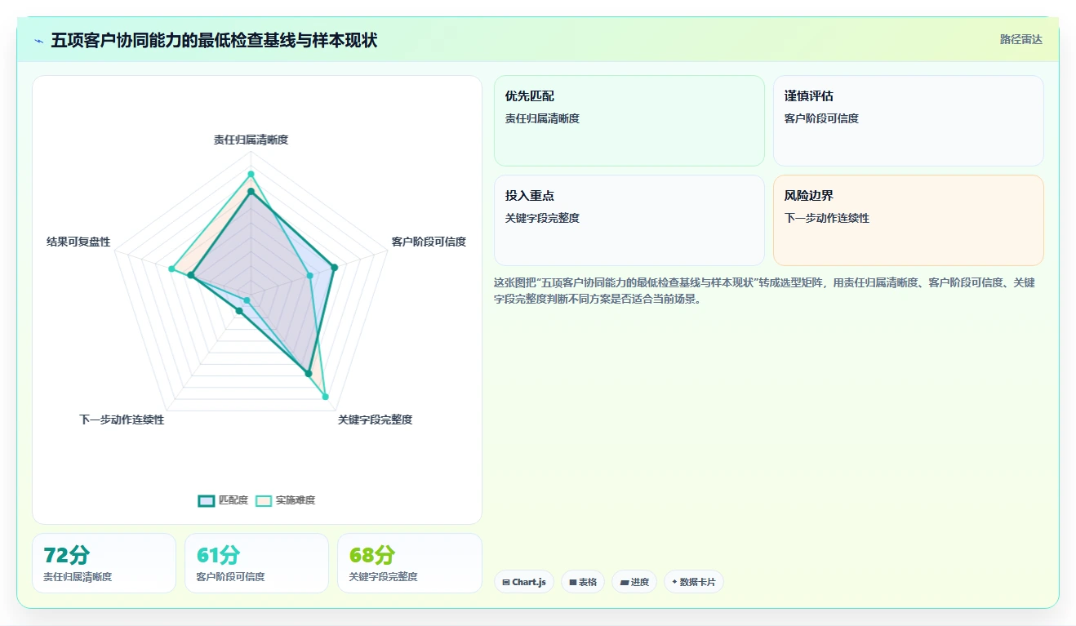
Task: Select the 数据卡片 tag chip
Action: pos(694,582)
